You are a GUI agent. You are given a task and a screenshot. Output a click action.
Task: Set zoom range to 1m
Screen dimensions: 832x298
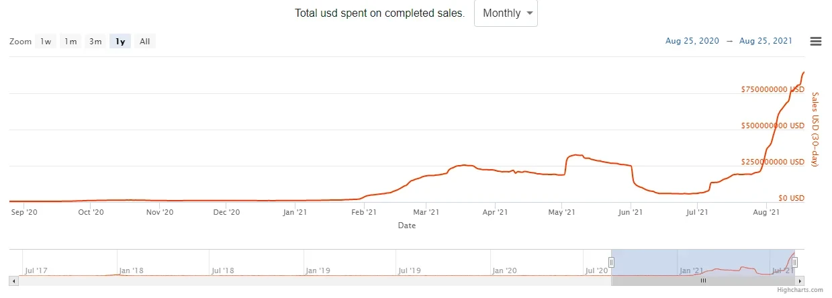[71, 42]
